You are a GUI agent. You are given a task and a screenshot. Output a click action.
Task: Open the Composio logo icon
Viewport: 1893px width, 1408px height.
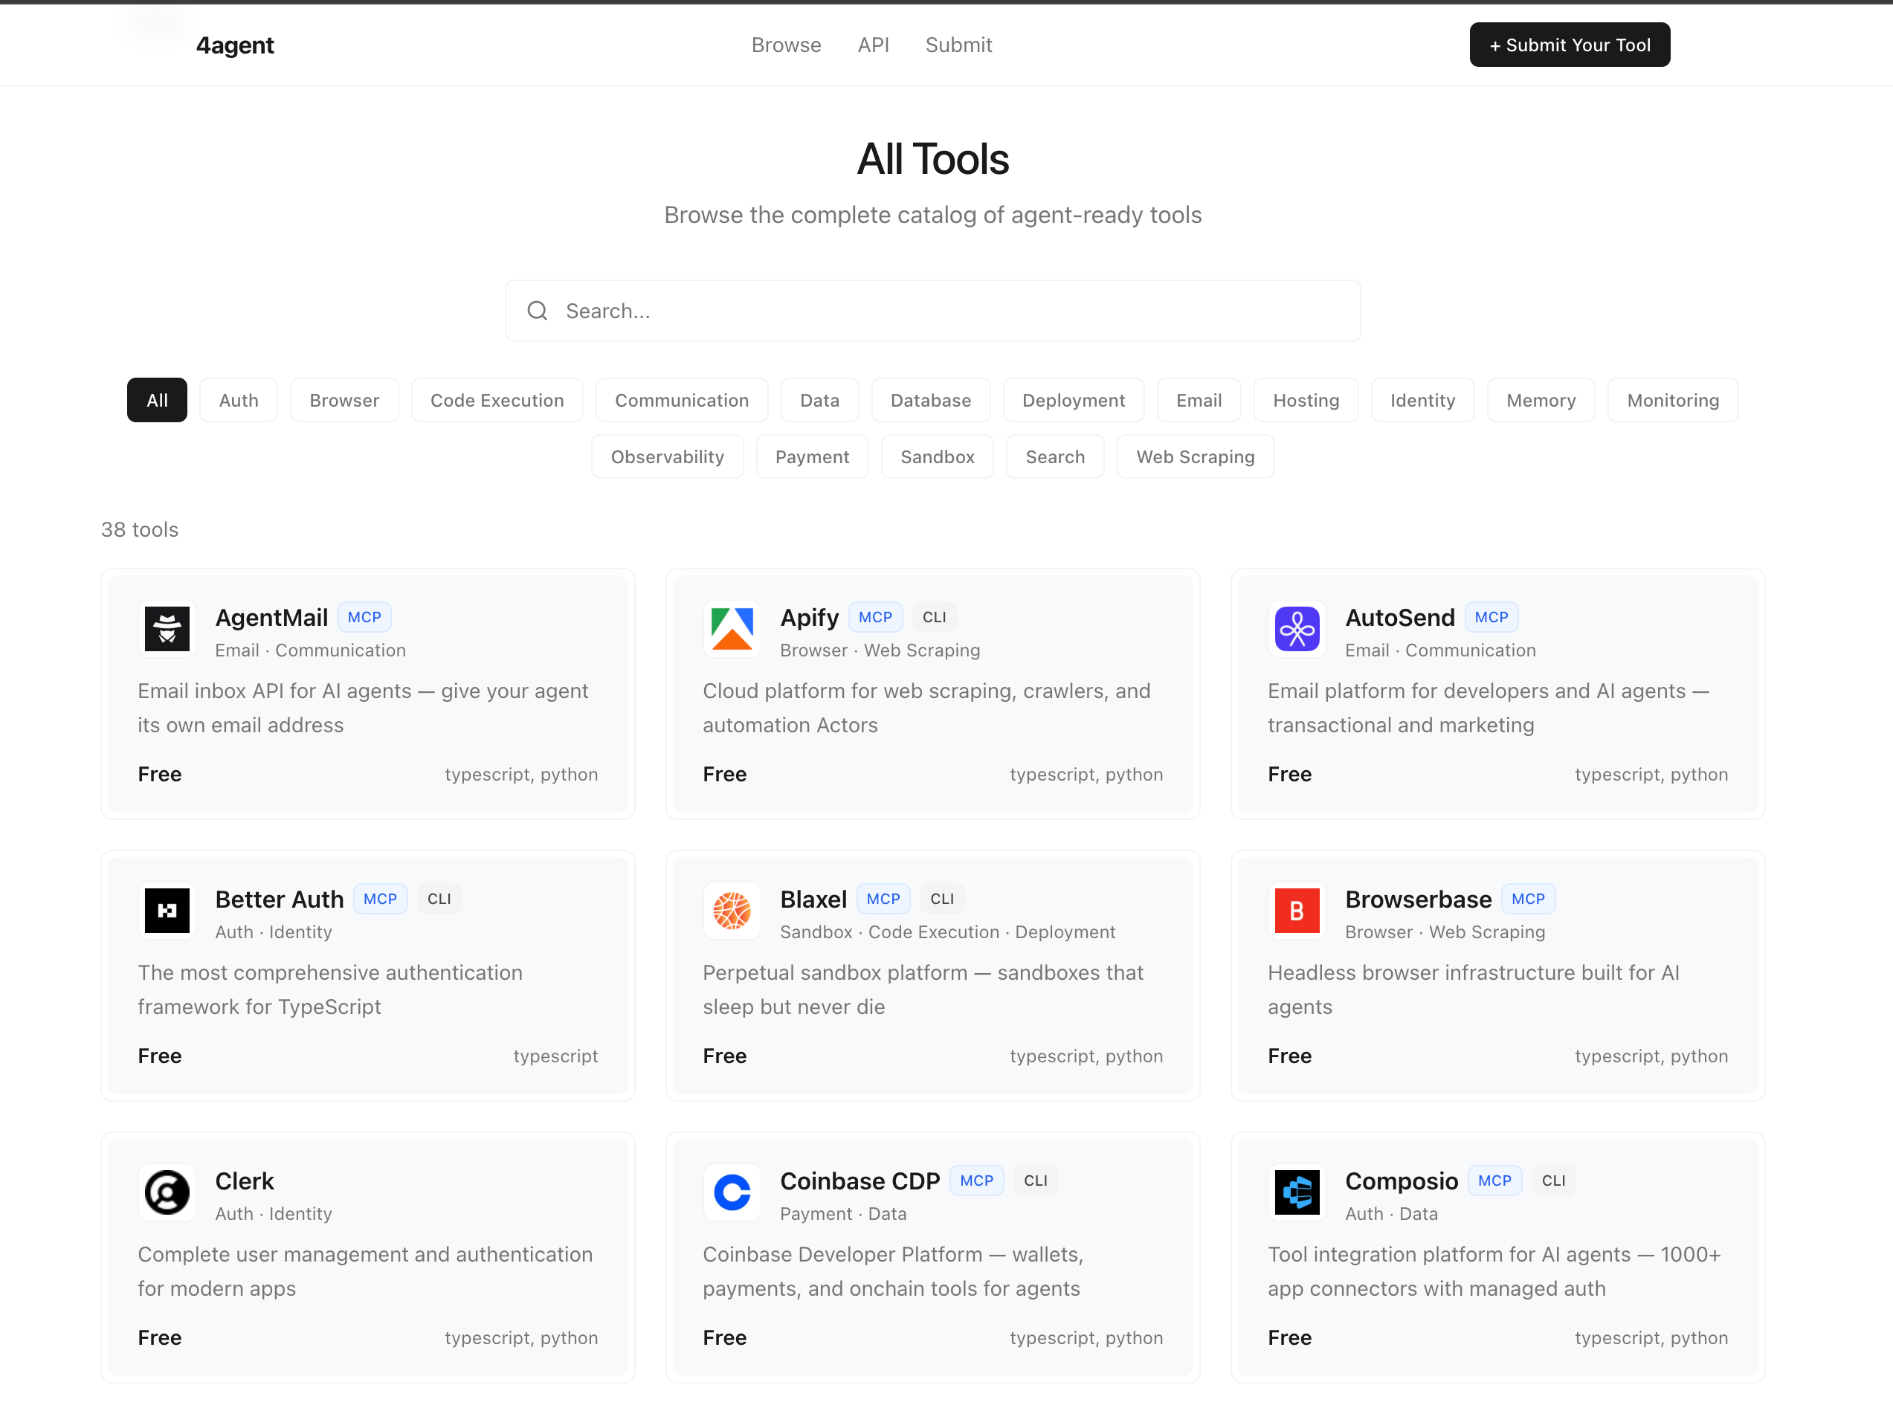coord(1297,1192)
